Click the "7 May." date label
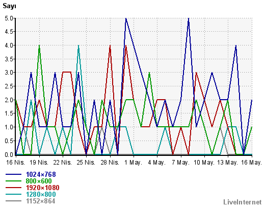265x207 pixels. pyautogui.click(x=180, y=163)
